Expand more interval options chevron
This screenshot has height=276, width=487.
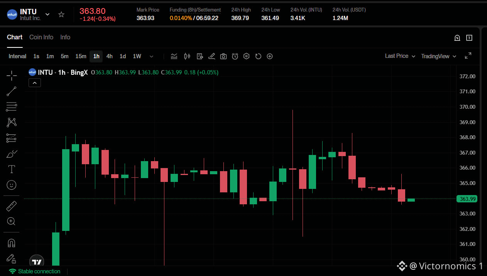pos(152,56)
